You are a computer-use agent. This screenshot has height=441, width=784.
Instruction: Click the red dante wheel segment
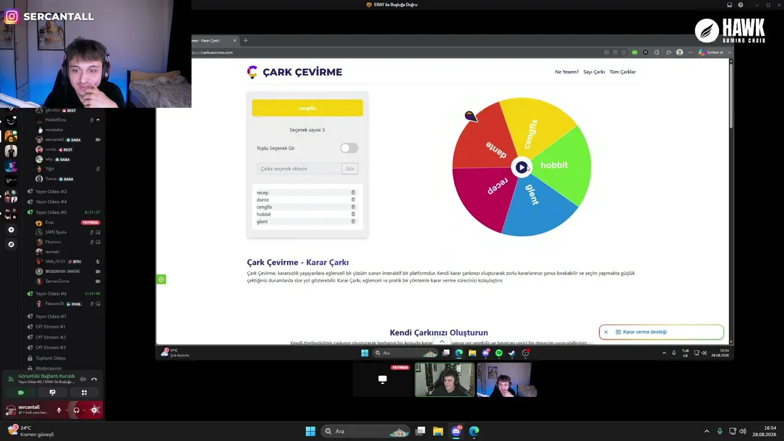click(487, 141)
